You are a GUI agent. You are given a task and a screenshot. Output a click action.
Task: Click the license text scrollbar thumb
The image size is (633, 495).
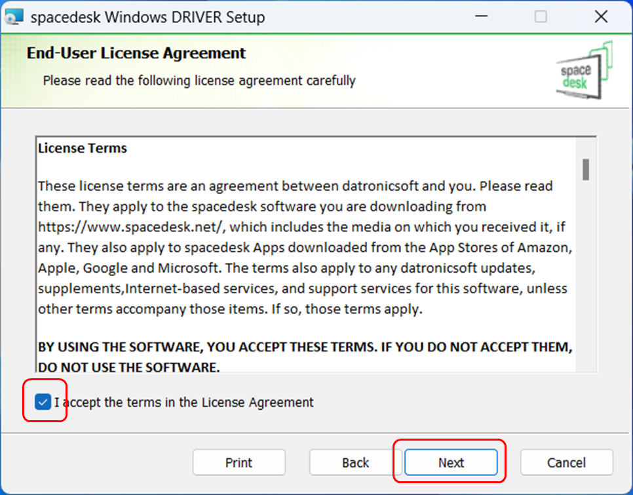tap(586, 170)
